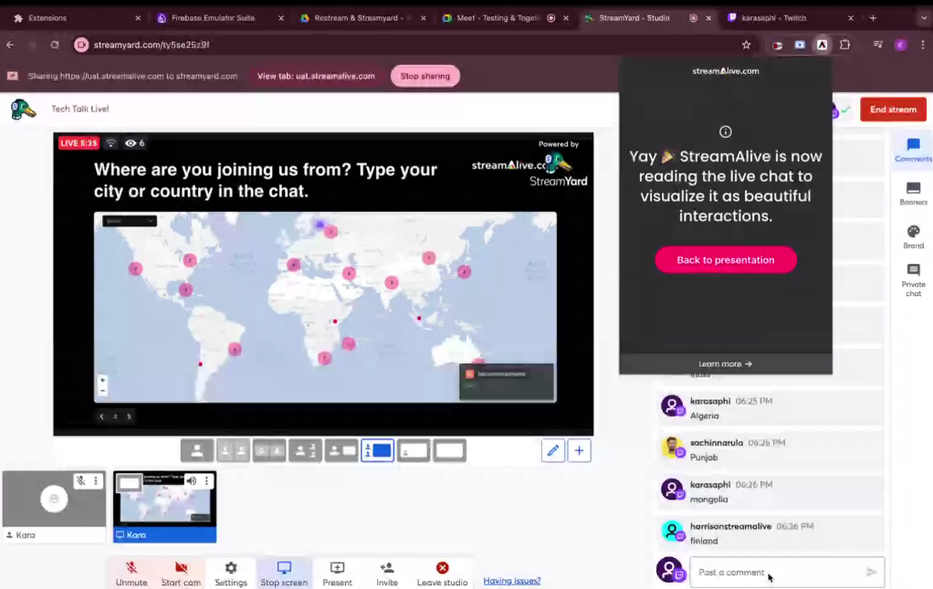Image resolution: width=933 pixels, height=589 pixels.
Task: Unmute the microphone
Action: pyautogui.click(x=131, y=573)
